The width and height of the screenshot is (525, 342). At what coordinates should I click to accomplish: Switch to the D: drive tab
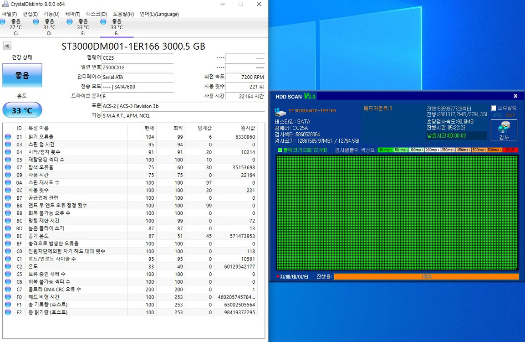point(49,27)
